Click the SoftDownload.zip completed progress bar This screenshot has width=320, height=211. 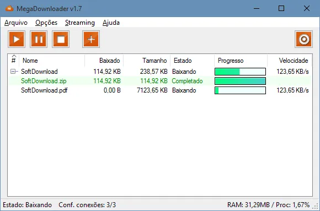(240, 81)
